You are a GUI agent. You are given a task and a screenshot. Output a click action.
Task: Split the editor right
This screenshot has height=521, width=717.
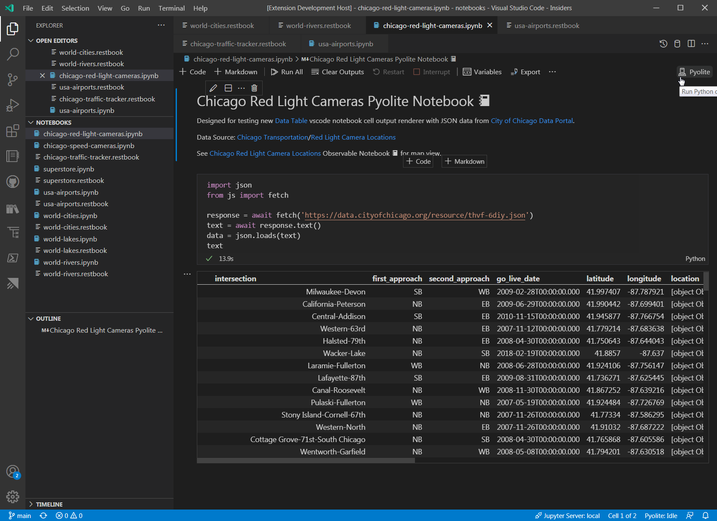(x=691, y=44)
